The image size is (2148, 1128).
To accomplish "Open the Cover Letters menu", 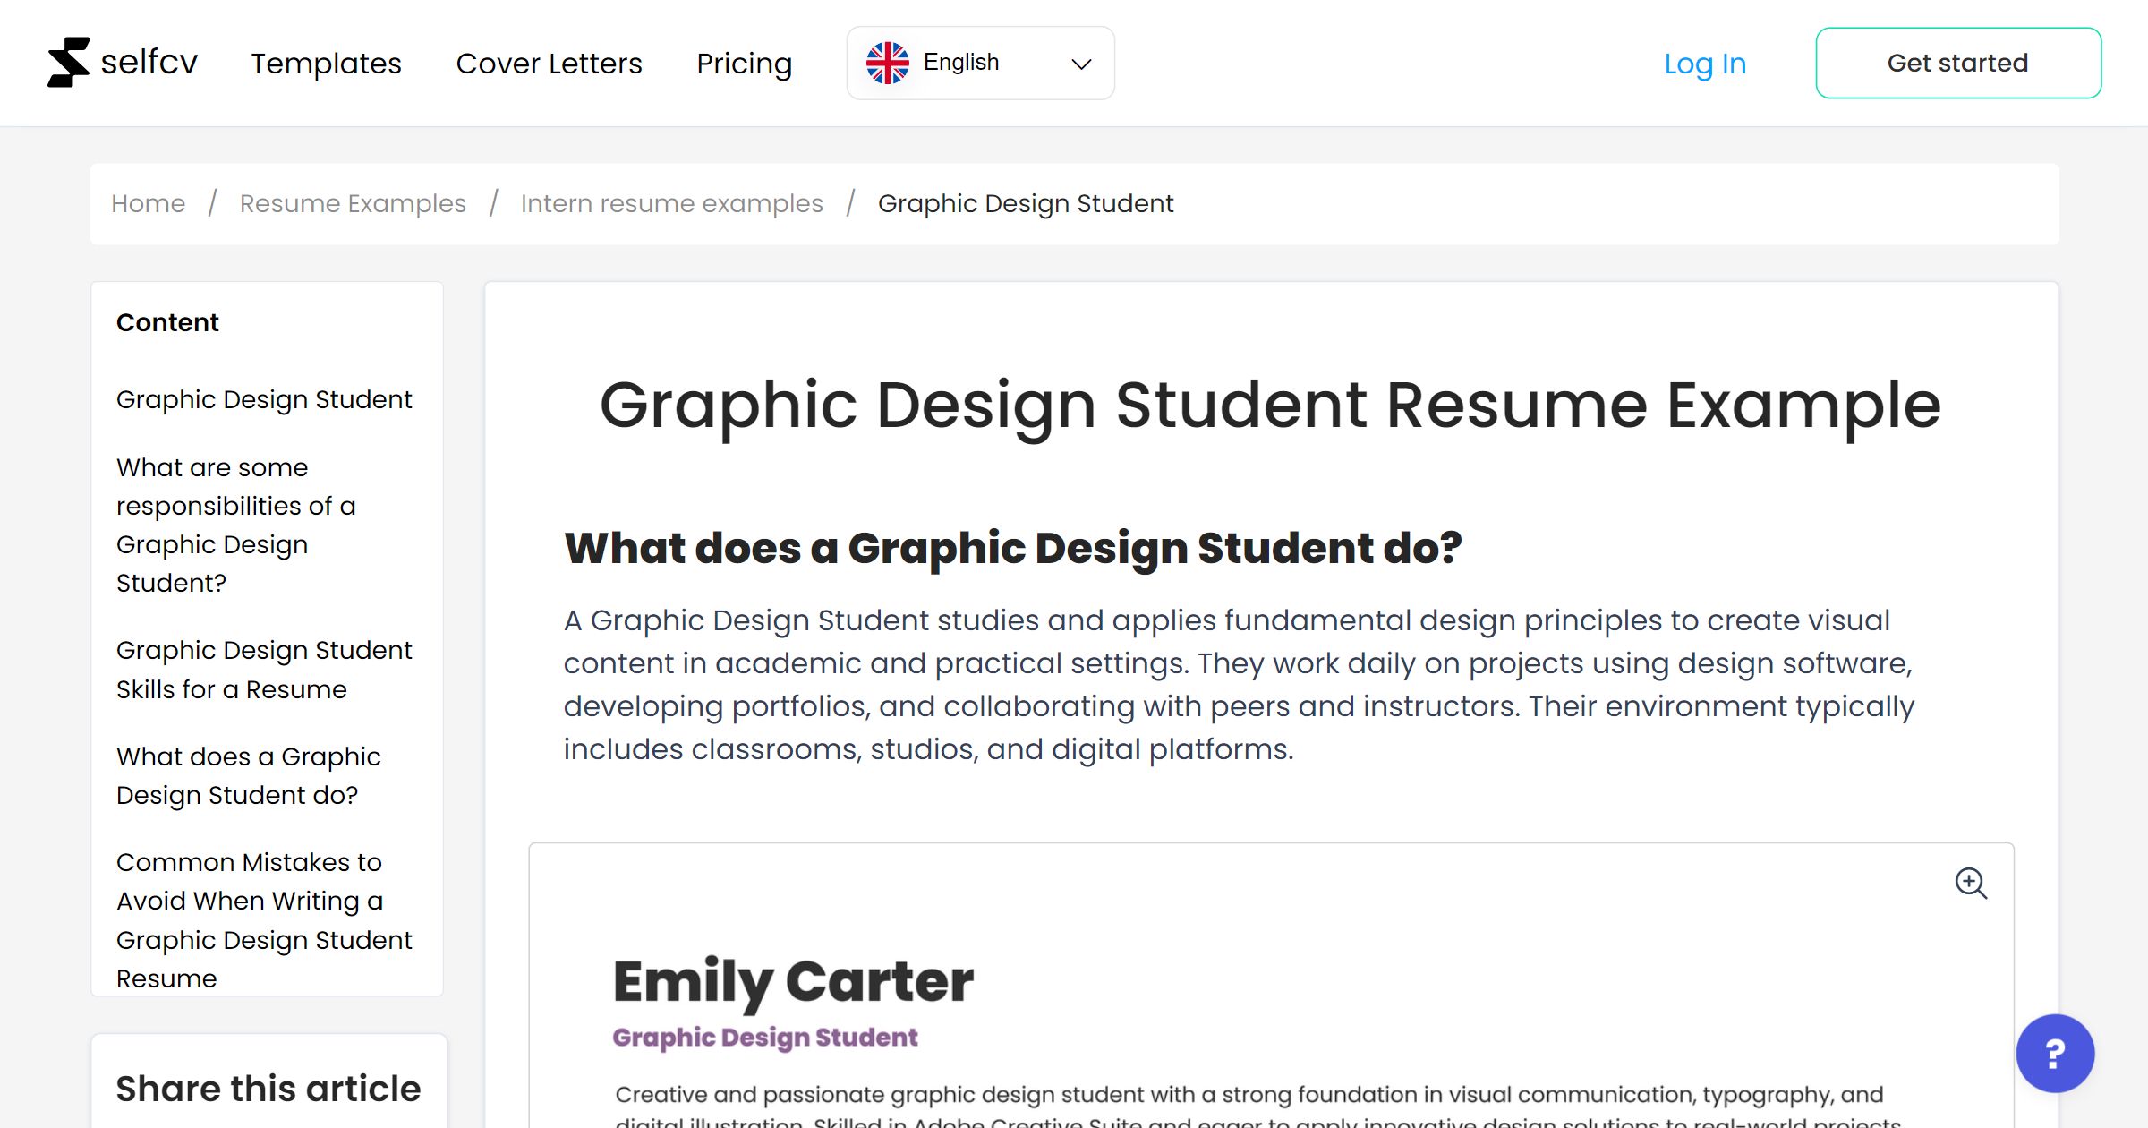I will [549, 63].
